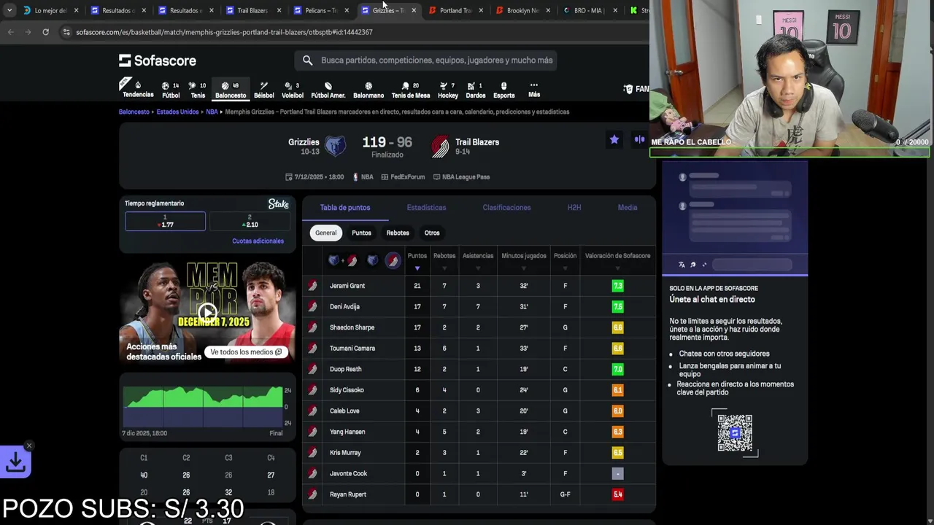Viewport: 934px width, 525px height.
Task: Select odds option 2 at 2.10
Action: (x=250, y=221)
